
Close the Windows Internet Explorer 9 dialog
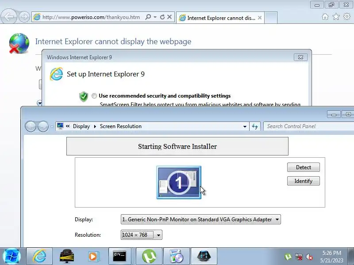300,57
